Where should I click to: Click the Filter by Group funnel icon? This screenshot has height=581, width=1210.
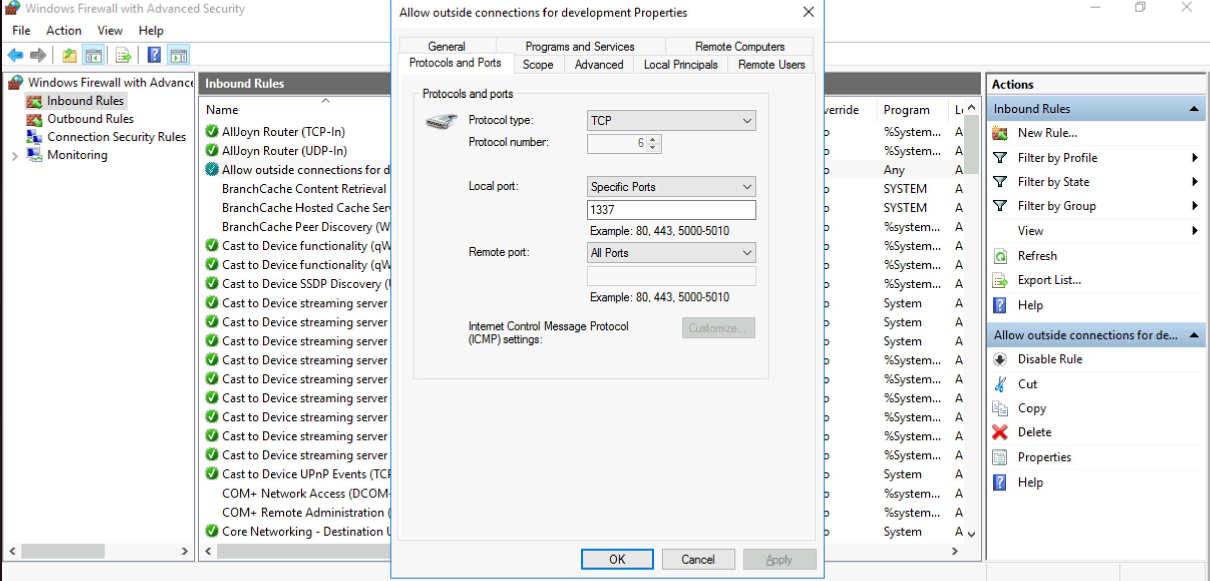pos(1000,206)
